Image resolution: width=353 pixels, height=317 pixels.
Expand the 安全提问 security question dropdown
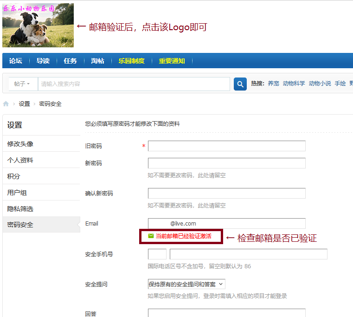click(x=186, y=284)
